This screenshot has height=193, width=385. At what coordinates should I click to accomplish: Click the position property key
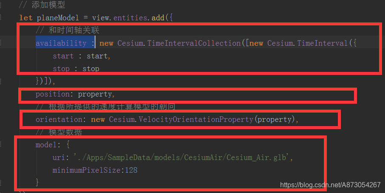53,94
